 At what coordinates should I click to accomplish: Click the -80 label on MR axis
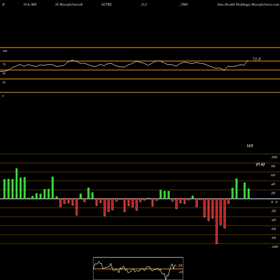coord(273,238)
